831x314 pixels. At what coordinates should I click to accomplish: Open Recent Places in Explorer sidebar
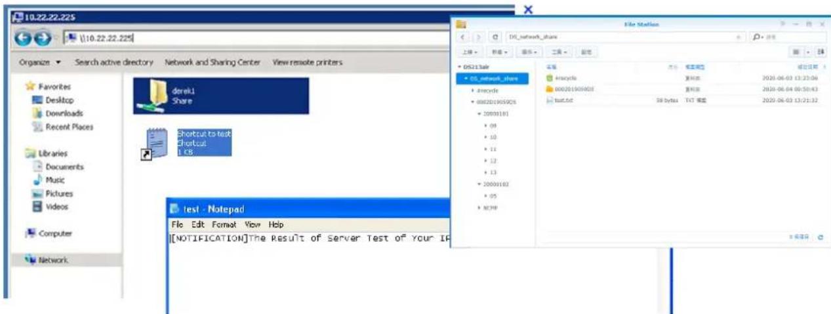click(x=62, y=127)
